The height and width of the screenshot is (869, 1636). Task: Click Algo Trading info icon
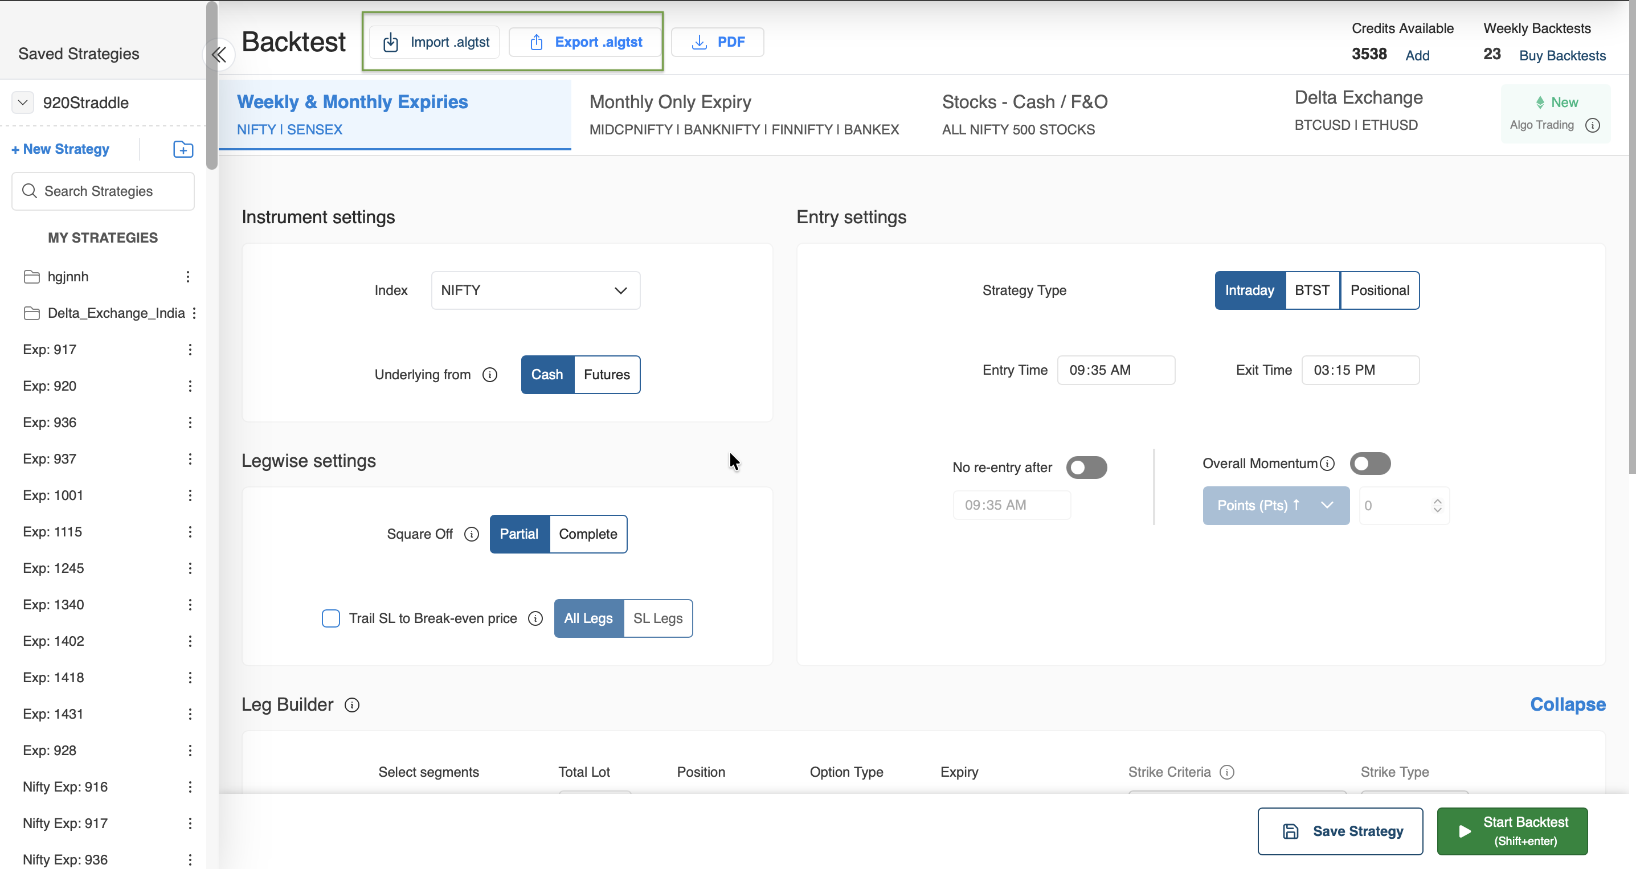pyautogui.click(x=1592, y=125)
